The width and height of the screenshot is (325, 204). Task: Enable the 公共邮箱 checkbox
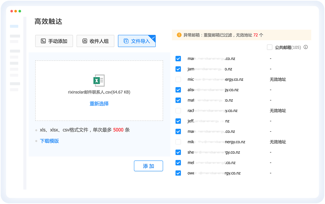pos(270,47)
